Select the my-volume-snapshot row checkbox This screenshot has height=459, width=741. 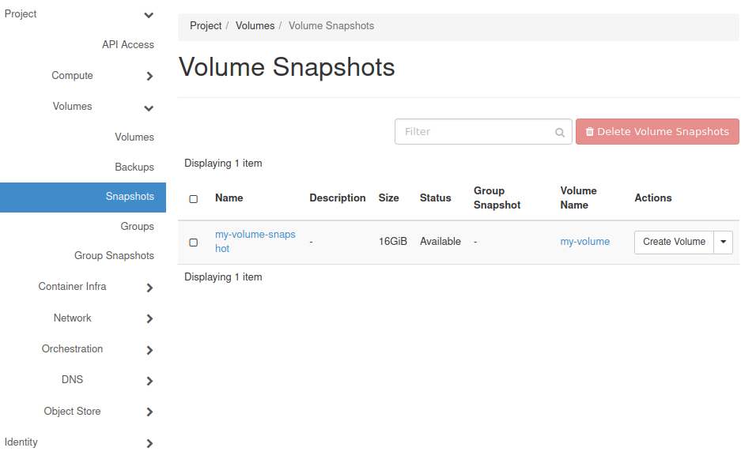tap(194, 243)
